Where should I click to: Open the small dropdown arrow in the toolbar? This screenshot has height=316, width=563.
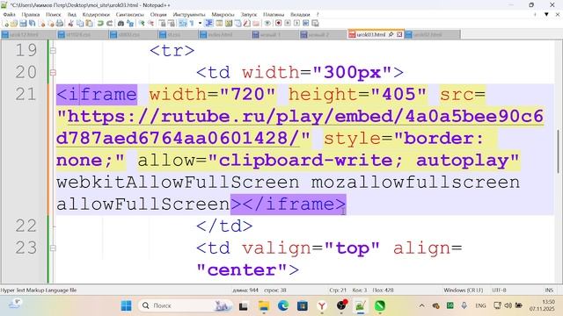tap(200, 24)
